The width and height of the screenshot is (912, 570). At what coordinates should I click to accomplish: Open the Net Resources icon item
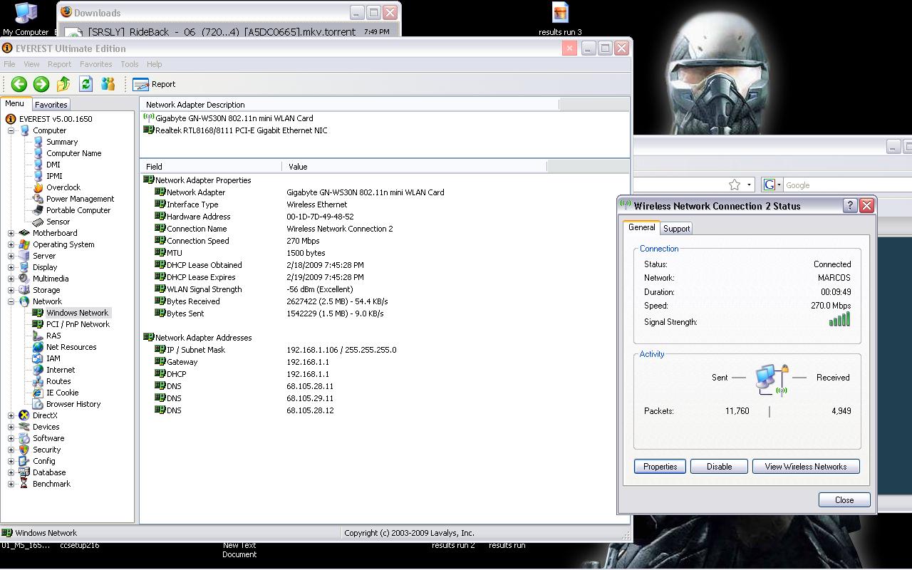click(x=38, y=347)
